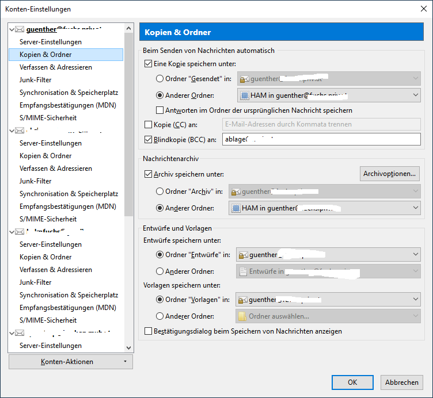Image resolution: width=433 pixels, height=398 pixels.
Task: Click the envelope icon of the fourth account
Action: coord(20,333)
